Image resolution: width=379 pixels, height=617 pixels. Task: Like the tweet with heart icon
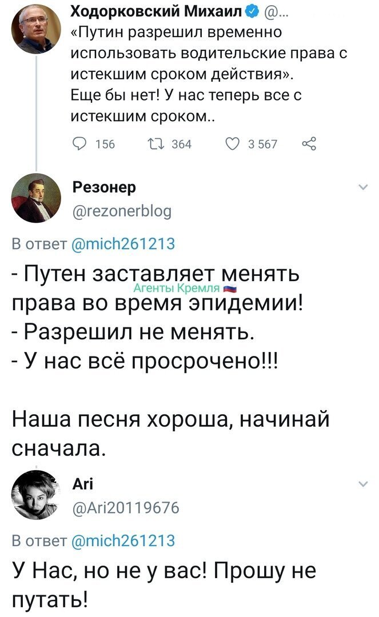point(232,144)
